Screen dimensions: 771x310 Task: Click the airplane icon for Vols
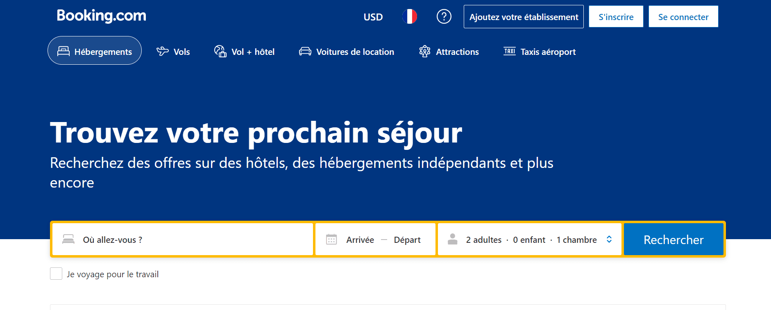pos(163,52)
